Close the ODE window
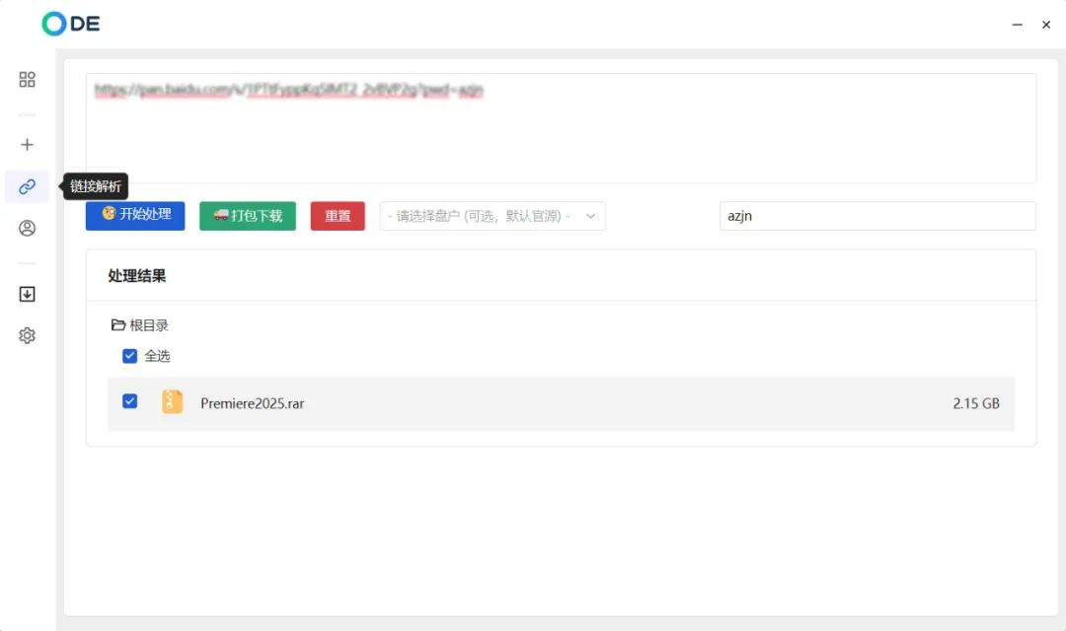 (x=1046, y=25)
